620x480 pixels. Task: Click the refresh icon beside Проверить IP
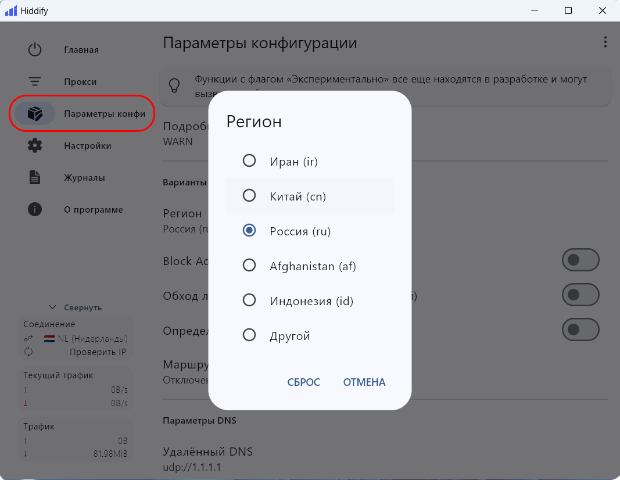tap(28, 352)
